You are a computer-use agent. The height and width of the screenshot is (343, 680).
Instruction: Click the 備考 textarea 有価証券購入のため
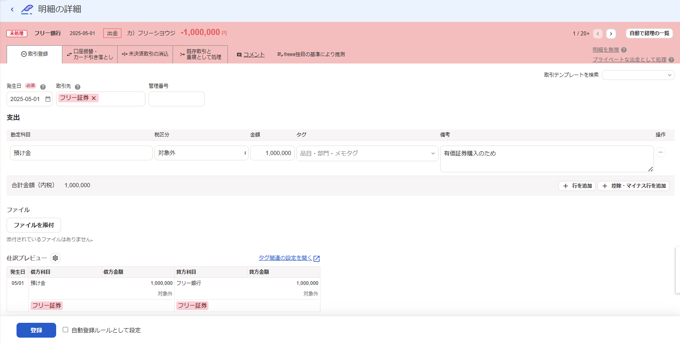(547, 159)
